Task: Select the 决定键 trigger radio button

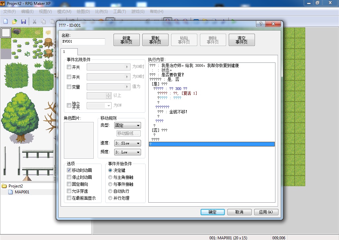Action: [110, 170]
